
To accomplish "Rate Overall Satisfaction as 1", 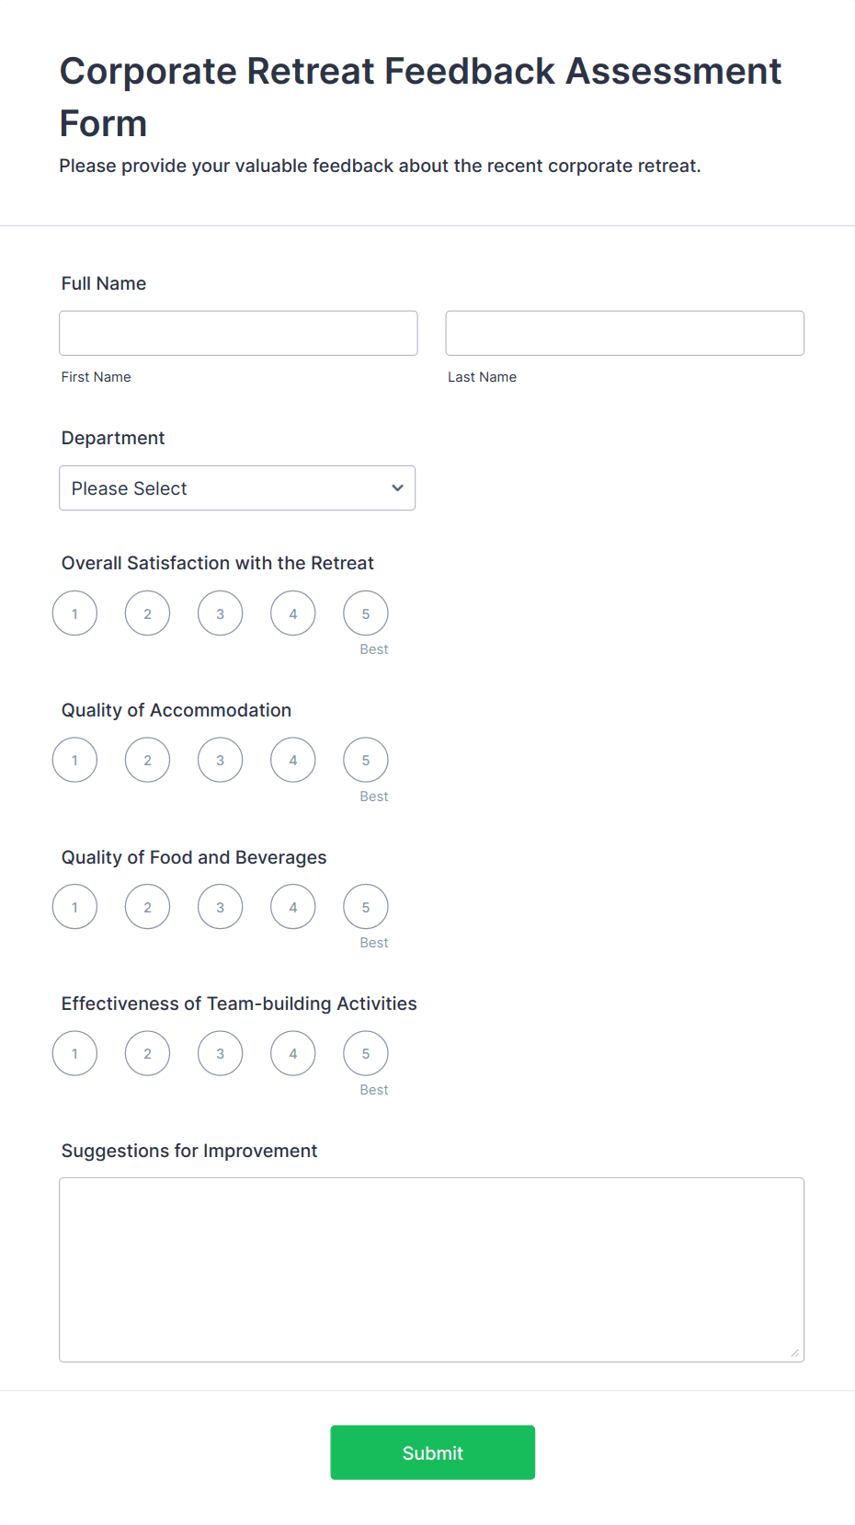I will pos(74,613).
